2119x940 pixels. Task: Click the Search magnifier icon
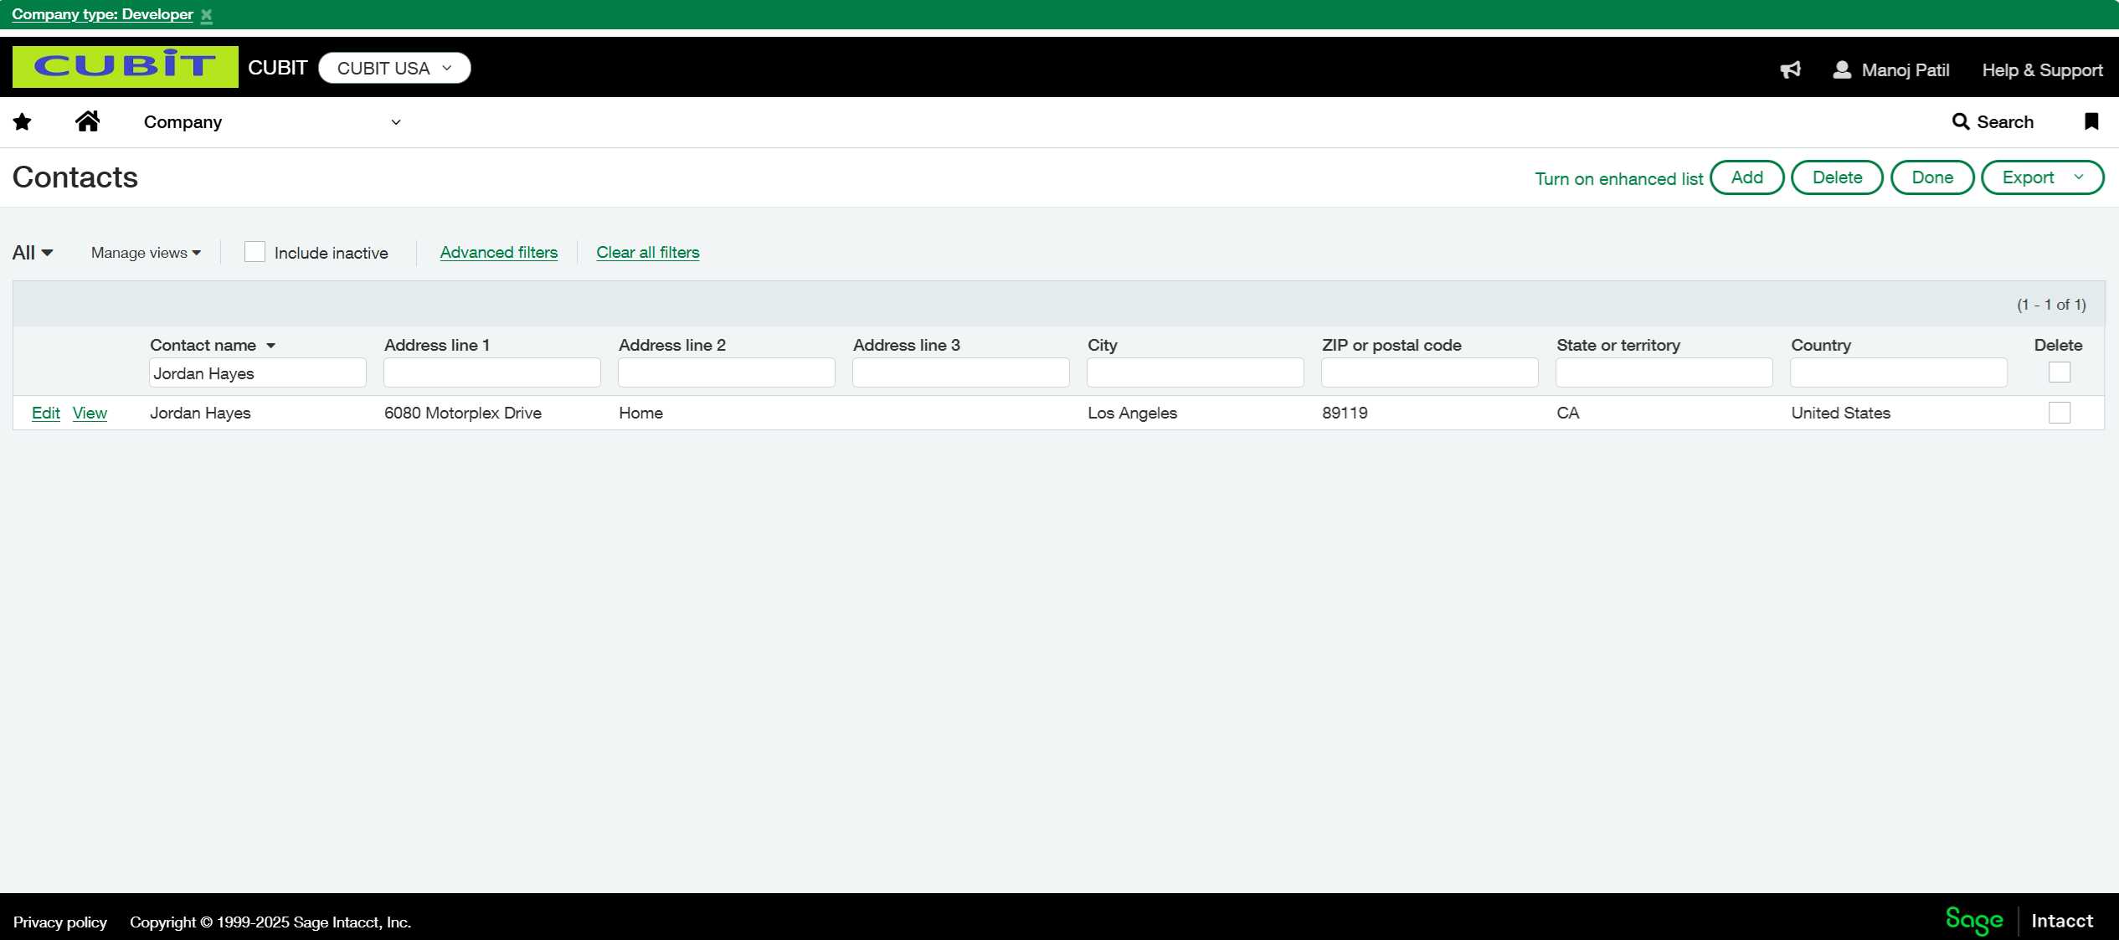(1960, 122)
